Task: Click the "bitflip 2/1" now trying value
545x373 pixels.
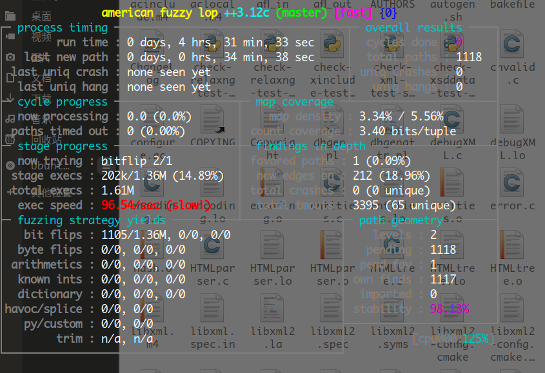Action: (137, 161)
